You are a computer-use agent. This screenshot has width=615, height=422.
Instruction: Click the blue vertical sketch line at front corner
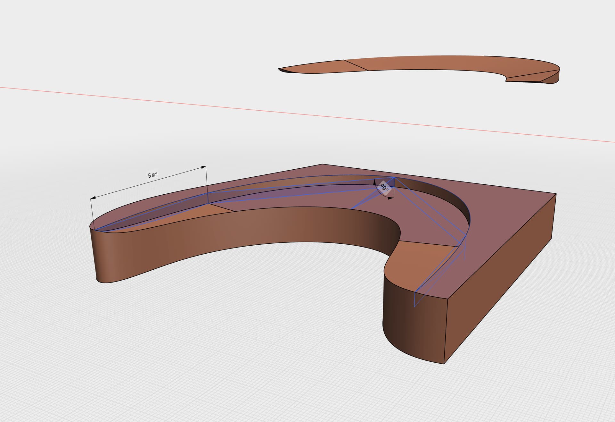pos(415,299)
